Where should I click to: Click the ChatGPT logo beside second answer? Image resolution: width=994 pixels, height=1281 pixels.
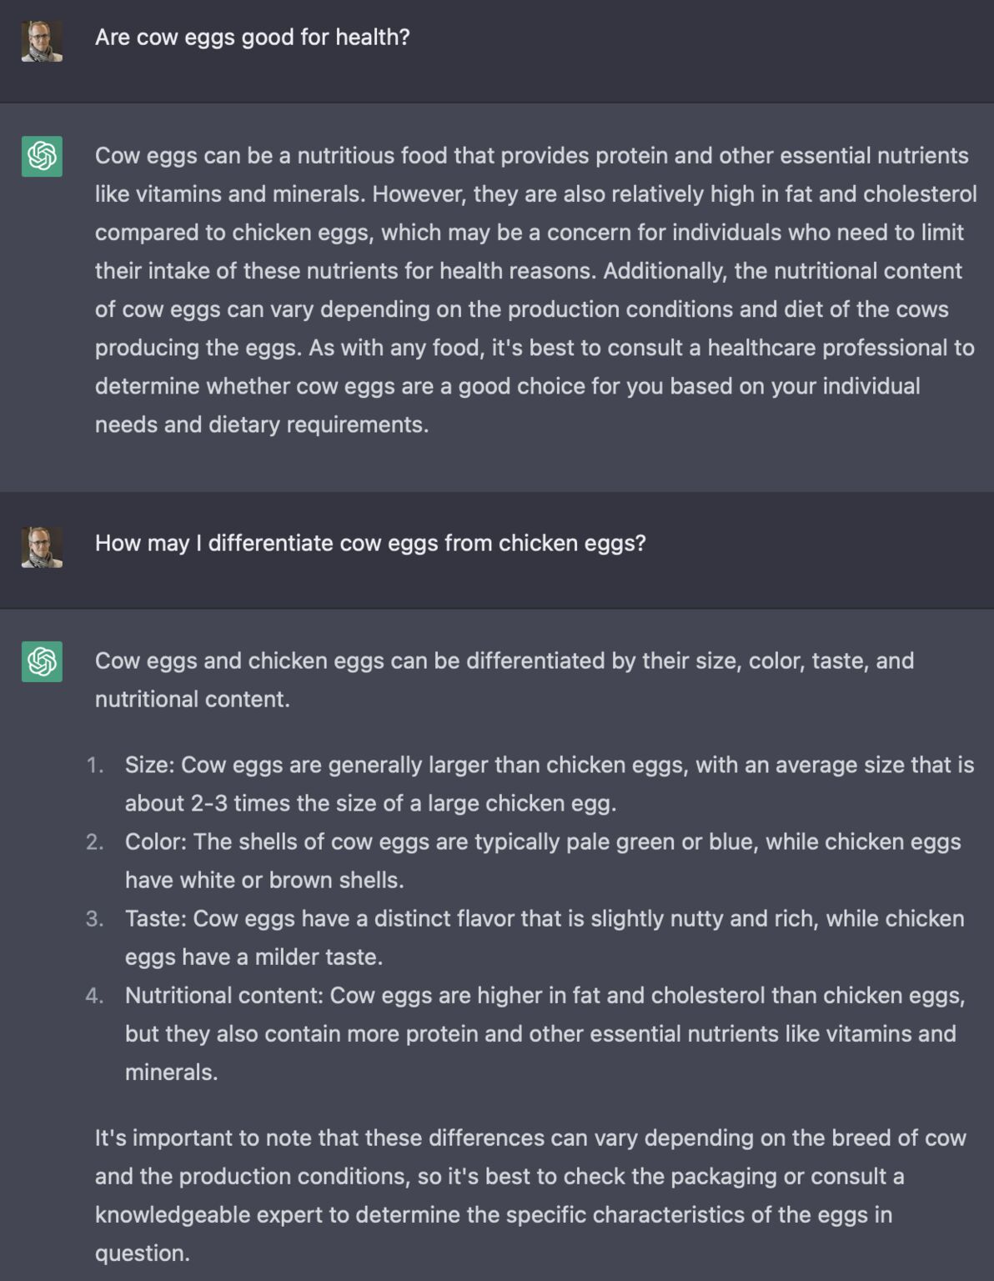pos(42,661)
